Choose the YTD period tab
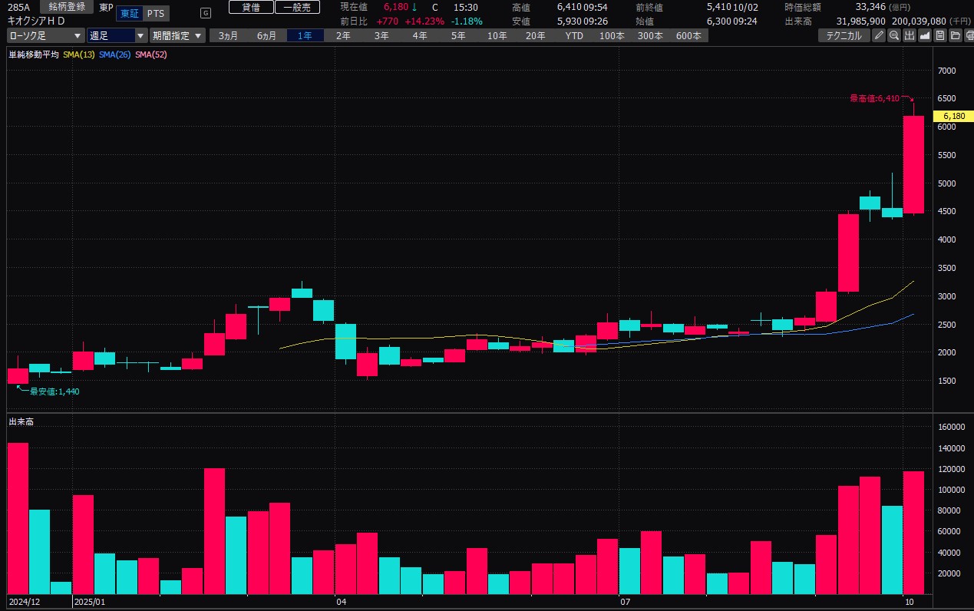 (574, 35)
